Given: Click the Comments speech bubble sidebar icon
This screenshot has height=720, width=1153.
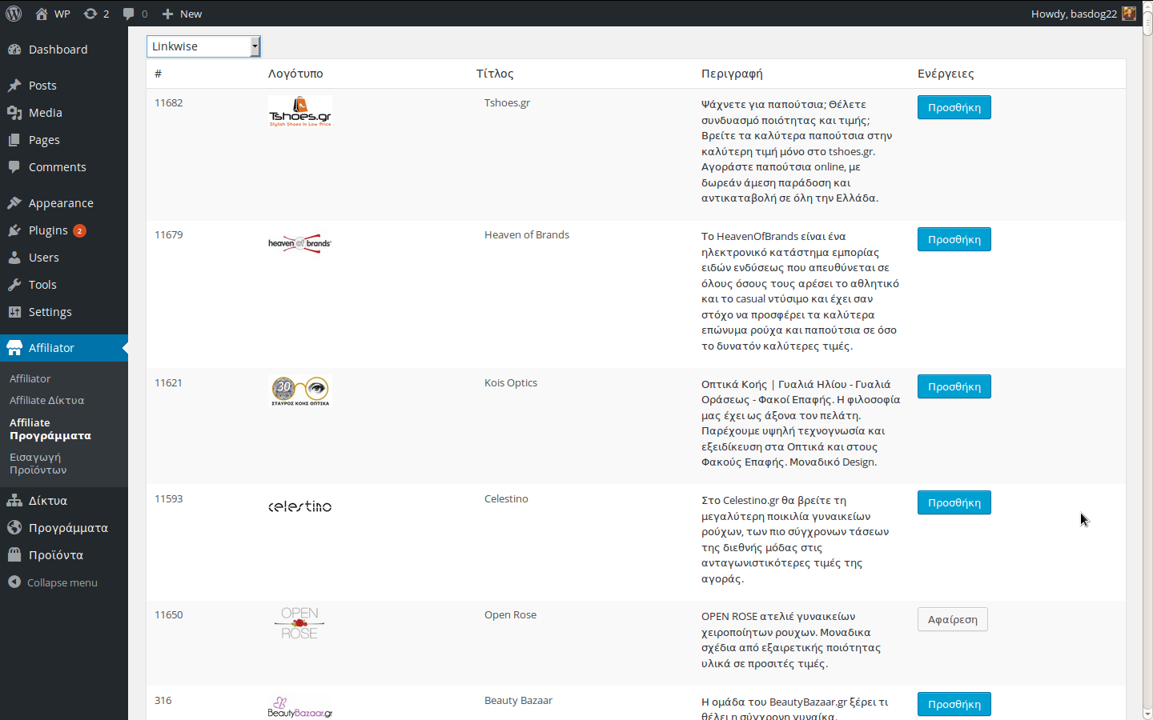Looking at the screenshot, I should pyautogui.click(x=14, y=167).
